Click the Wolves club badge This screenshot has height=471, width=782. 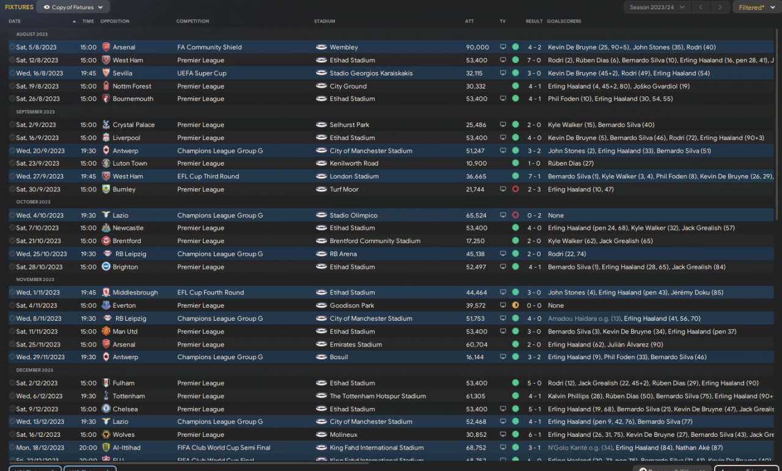(x=106, y=435)
